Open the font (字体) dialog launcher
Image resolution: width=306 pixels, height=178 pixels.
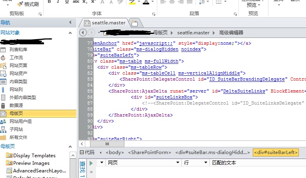(154, 14)
